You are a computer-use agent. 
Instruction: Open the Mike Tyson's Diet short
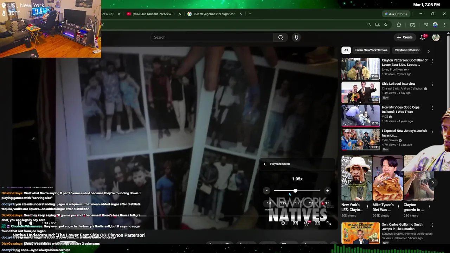pos(387,178)
